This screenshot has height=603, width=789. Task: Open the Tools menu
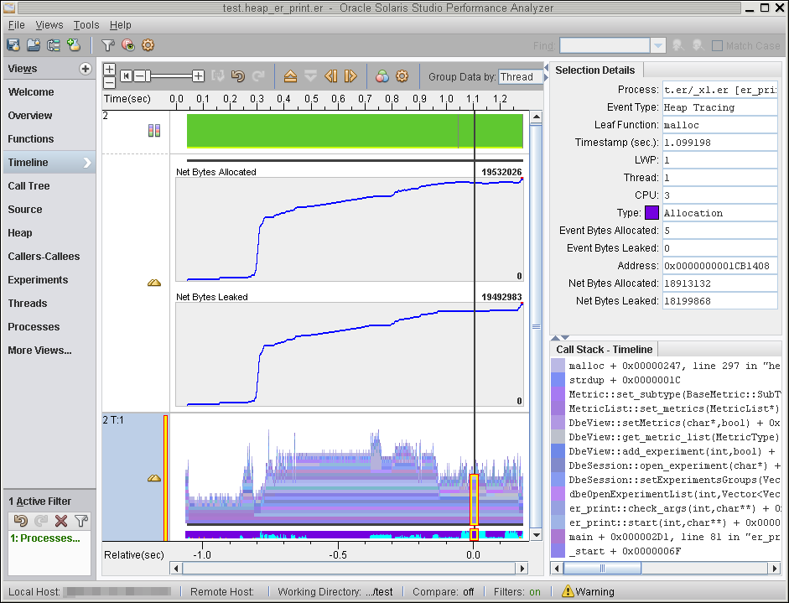(x=86, y=25)
